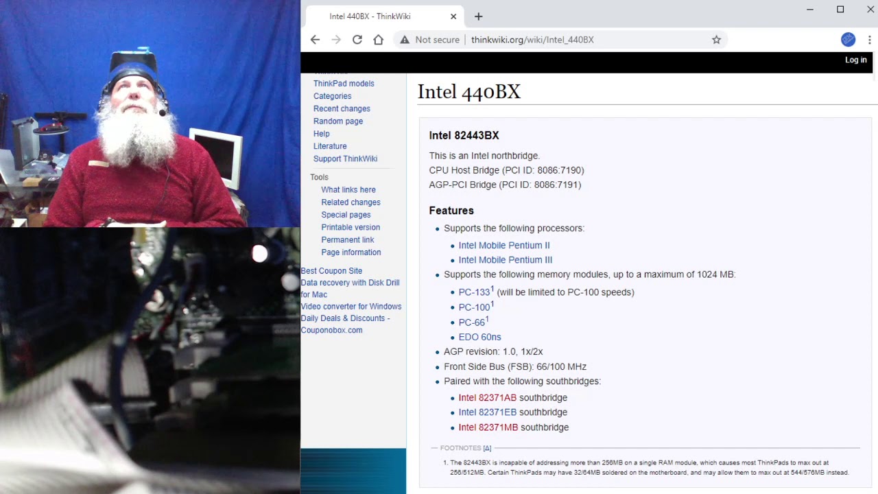
Task: Open Data recovery with Disk Drill link
Action: point(350,288)
